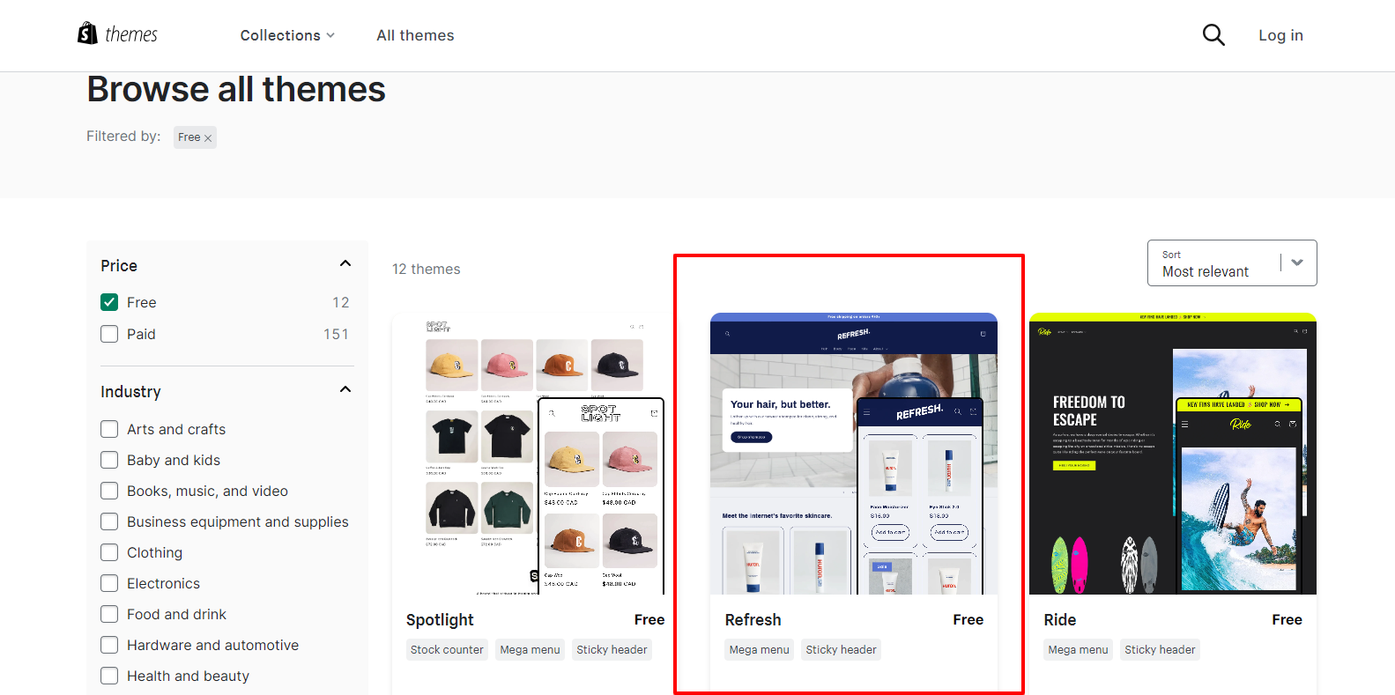Uncheck the Free price checkbox
The image size is (1395, 695).
[x=109, y=302]
